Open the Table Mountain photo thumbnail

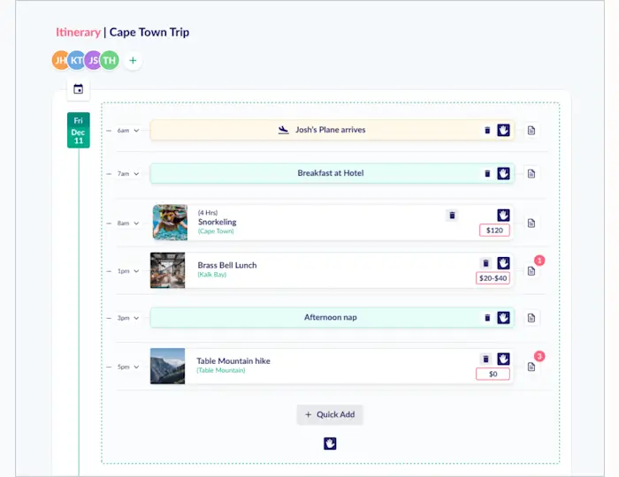coord(167,367)
